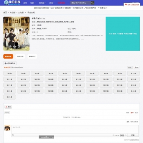The height and width of the screenshot is (143, 143).
Task: Play episode 36
Action: pyautogui.click(x=78, y=91)
